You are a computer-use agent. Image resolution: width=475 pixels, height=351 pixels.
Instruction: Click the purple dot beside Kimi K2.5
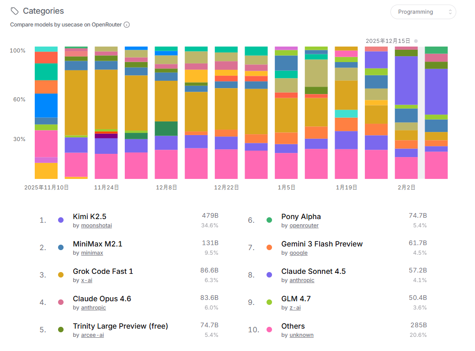pyautogui.click(x=61, y=220)
